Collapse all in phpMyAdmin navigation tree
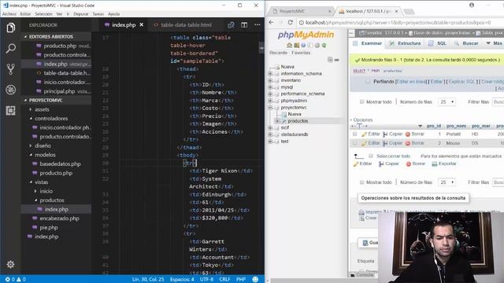 click(330, 60)
